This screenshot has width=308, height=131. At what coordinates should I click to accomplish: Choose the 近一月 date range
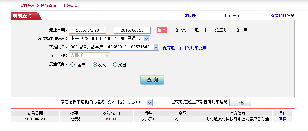tap(201, 30)
